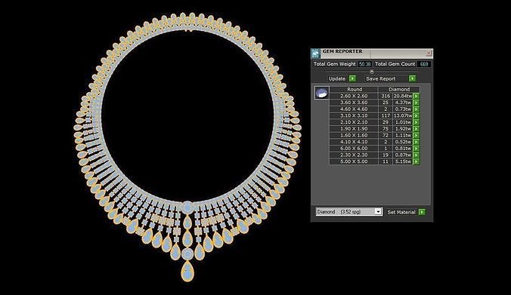Select the round diamond gem thumbnail

[322, 93]
